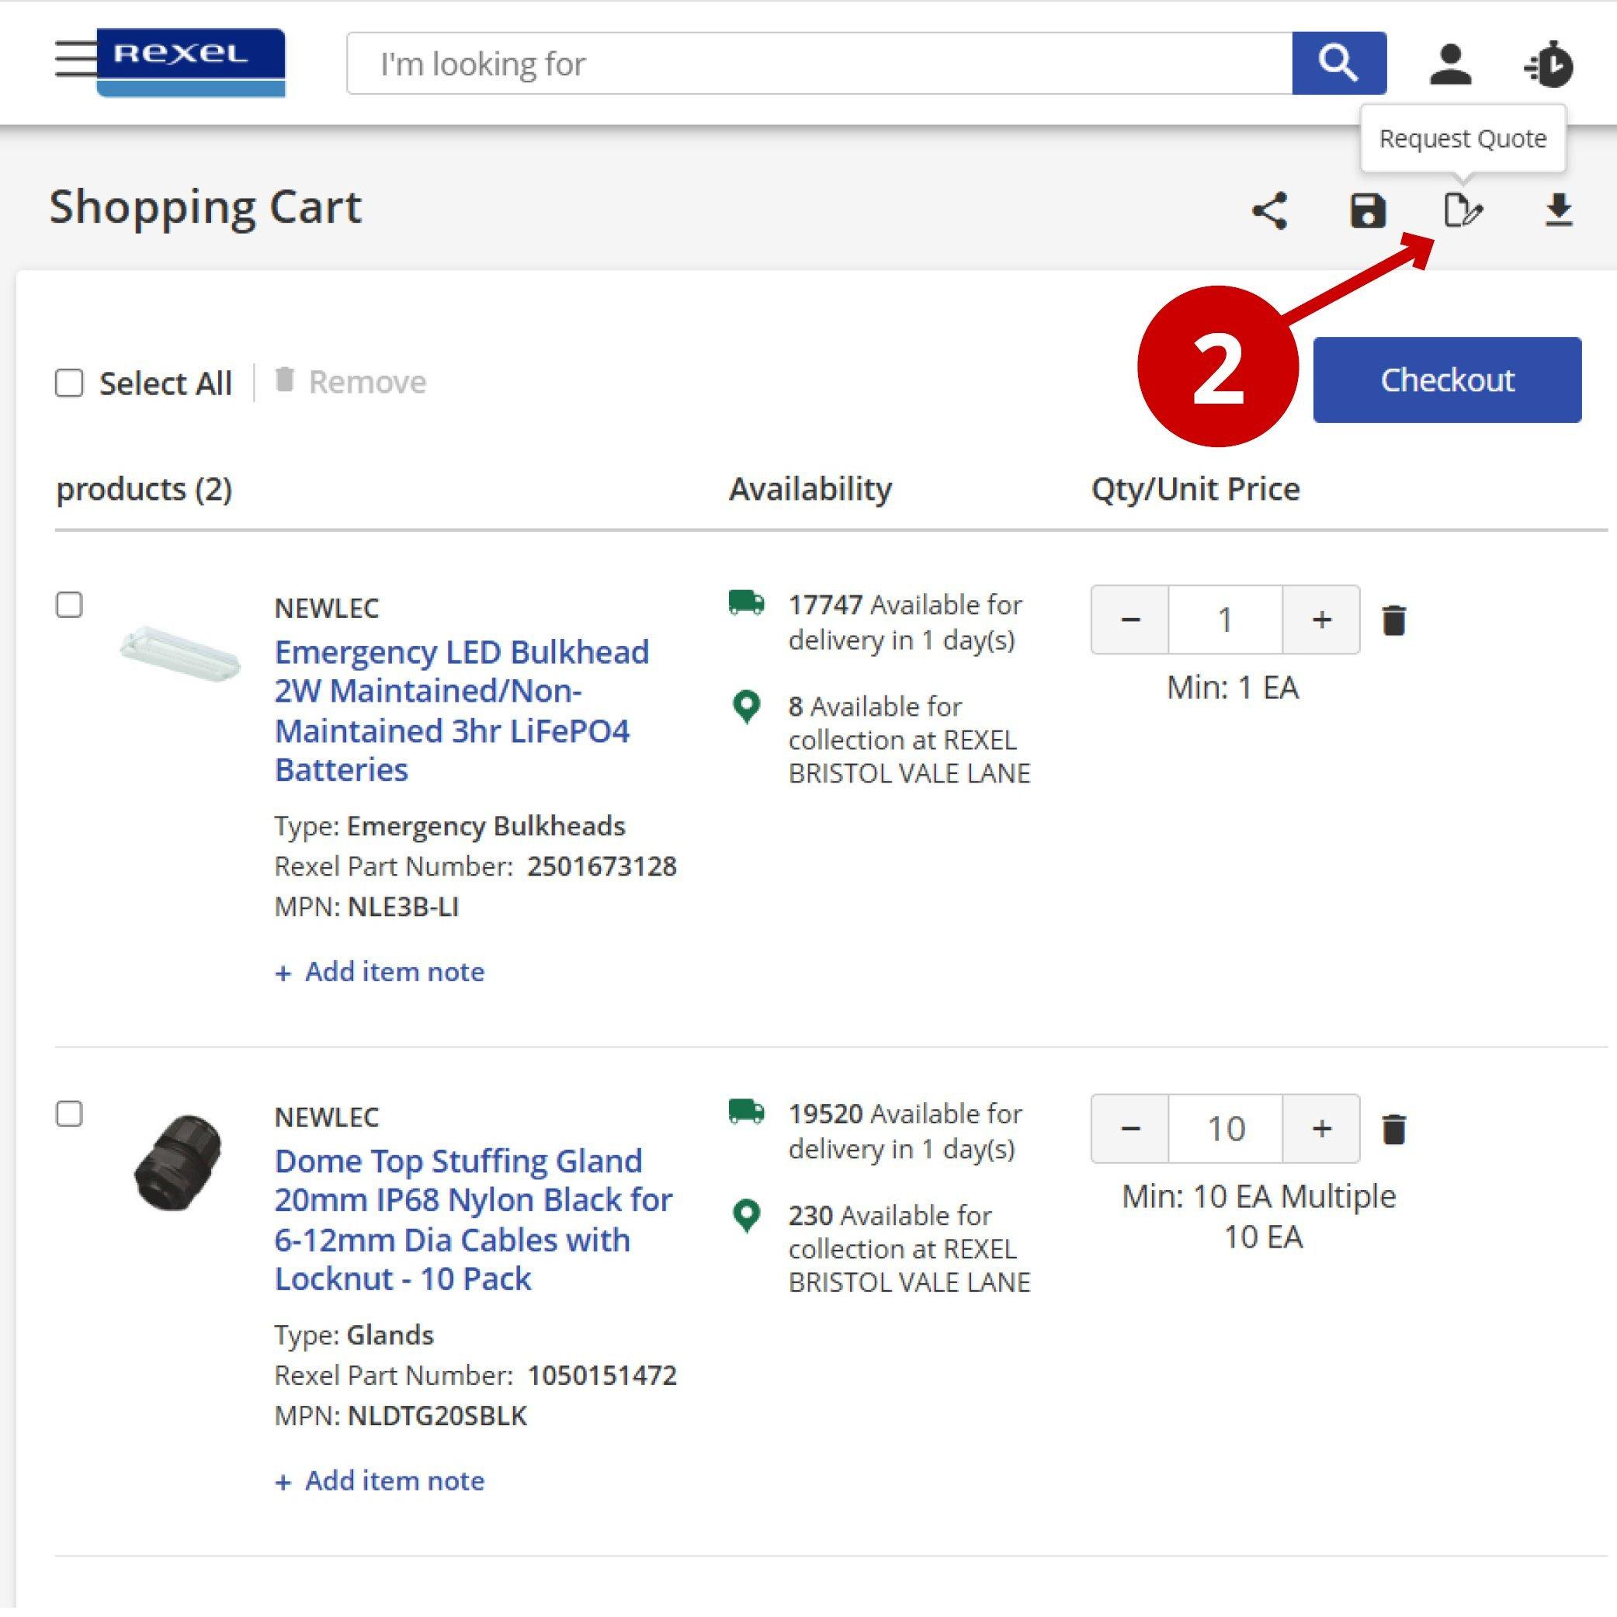Screen dimensions: 1617x1617
Task: Click the Request Quote icon
Action: point(1463,212)
